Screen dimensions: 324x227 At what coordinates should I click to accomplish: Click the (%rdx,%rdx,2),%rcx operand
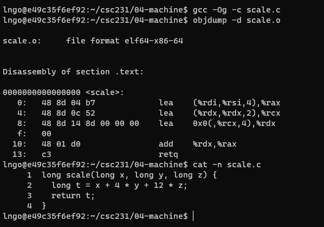pyautogui.click(x=237, y=113)
